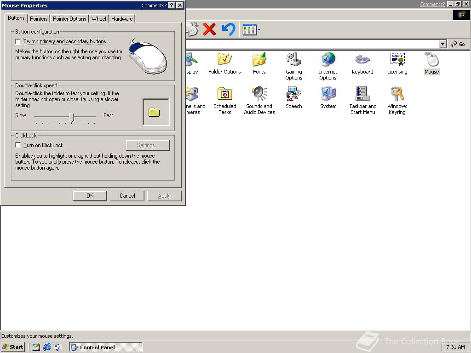Open Taskbar and Start Menu icon

point(362,101)
